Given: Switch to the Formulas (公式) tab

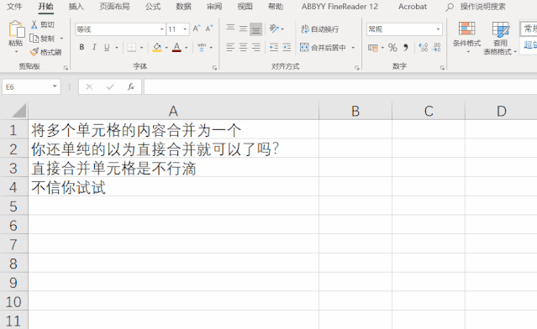Looking at the screenshot, I should [153, 7].
